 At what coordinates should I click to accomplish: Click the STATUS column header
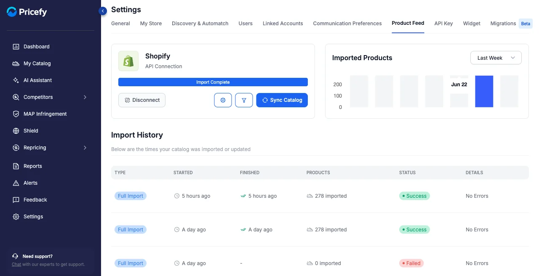[407, 172]
